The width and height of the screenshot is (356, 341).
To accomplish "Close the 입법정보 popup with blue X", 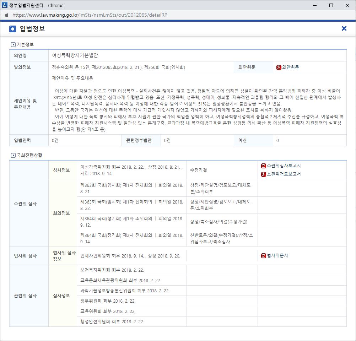I will pos(344,29).
